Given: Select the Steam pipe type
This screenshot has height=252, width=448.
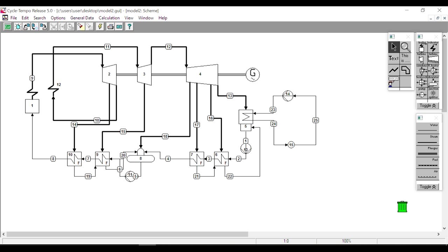Looking at the screenshot, I should (428, 139).
